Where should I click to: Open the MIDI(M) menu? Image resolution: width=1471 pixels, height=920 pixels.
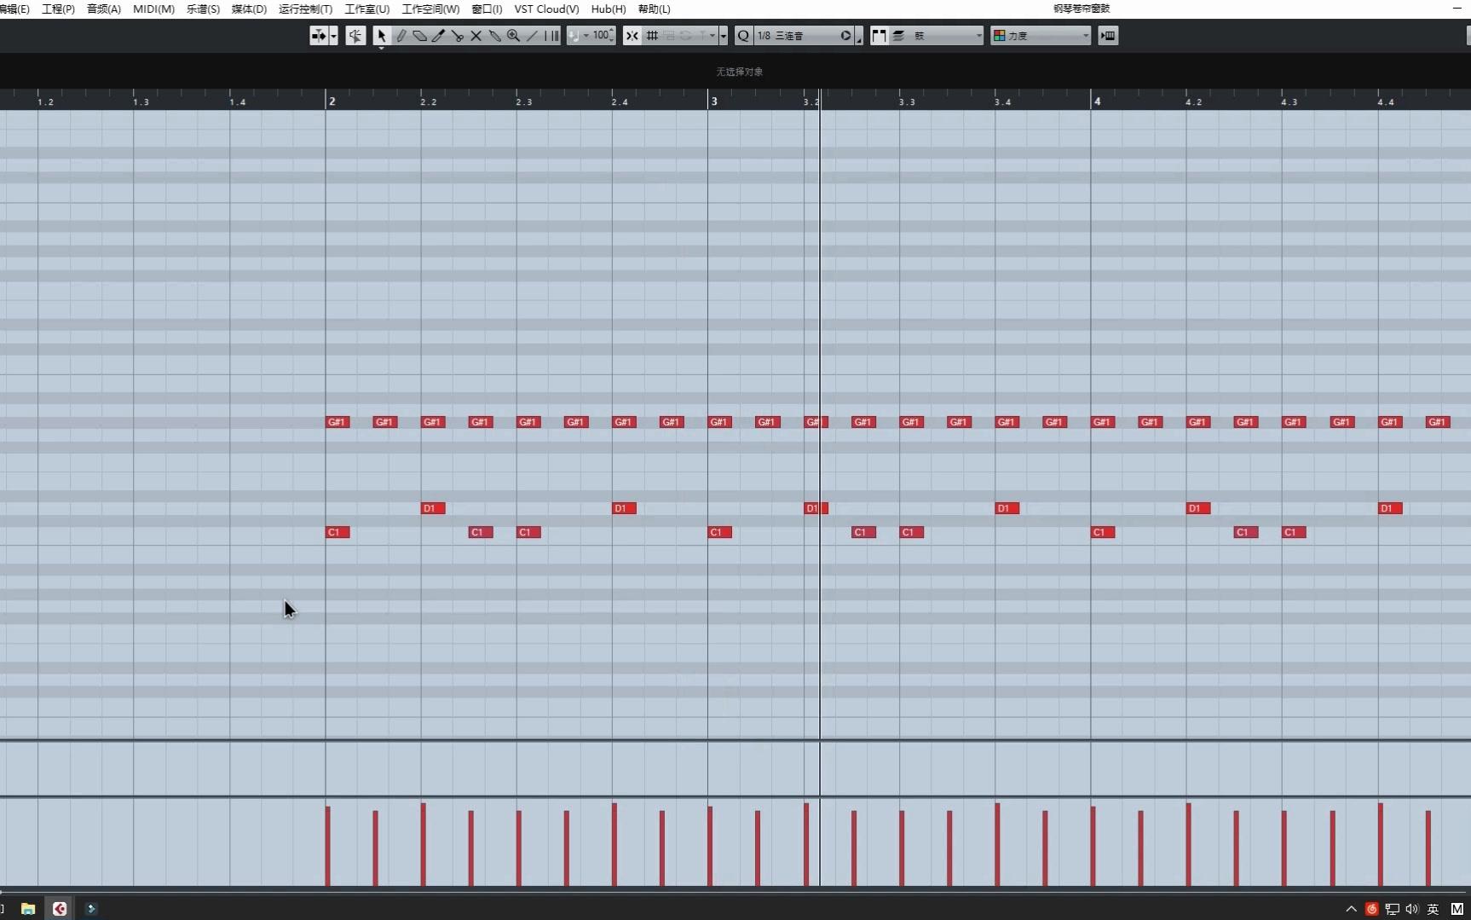153,9
